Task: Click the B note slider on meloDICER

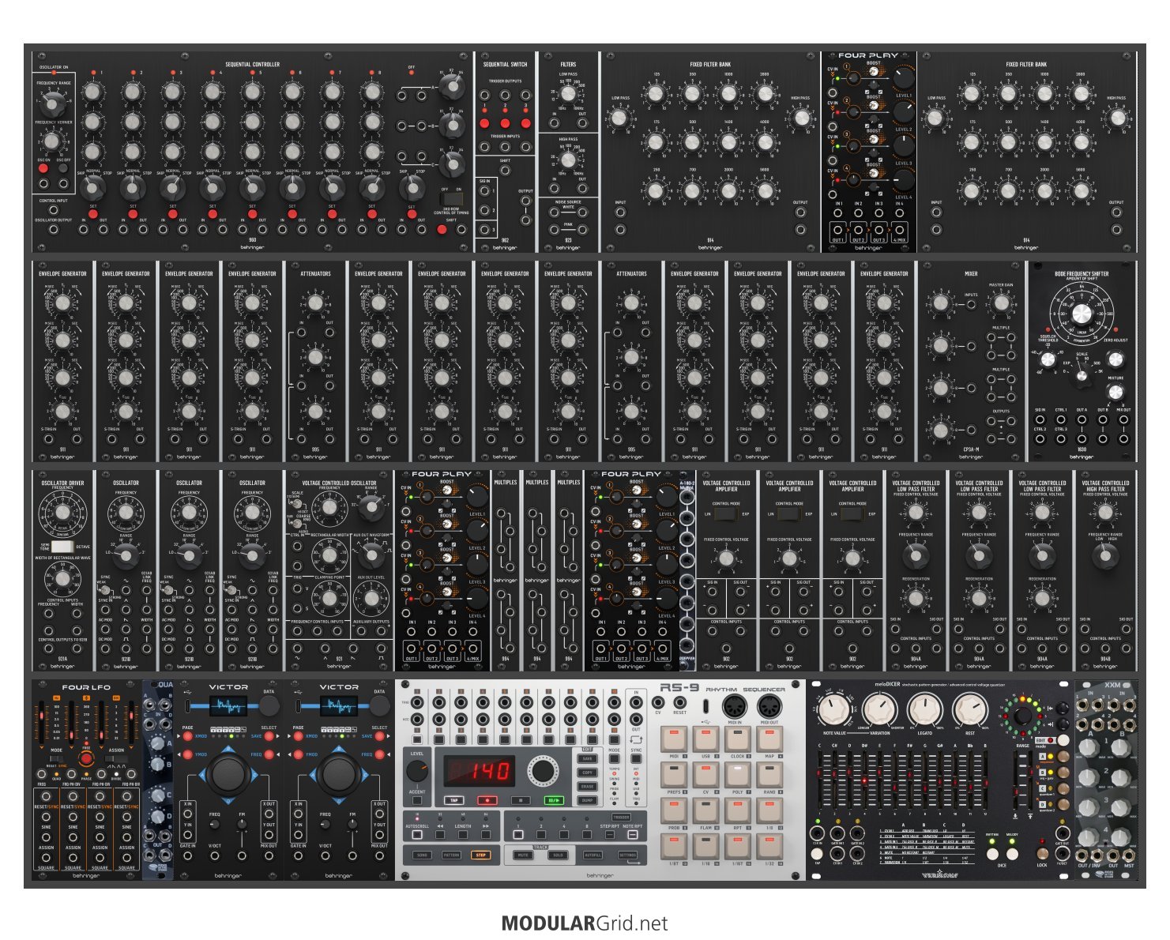Action: click(985, 783)
